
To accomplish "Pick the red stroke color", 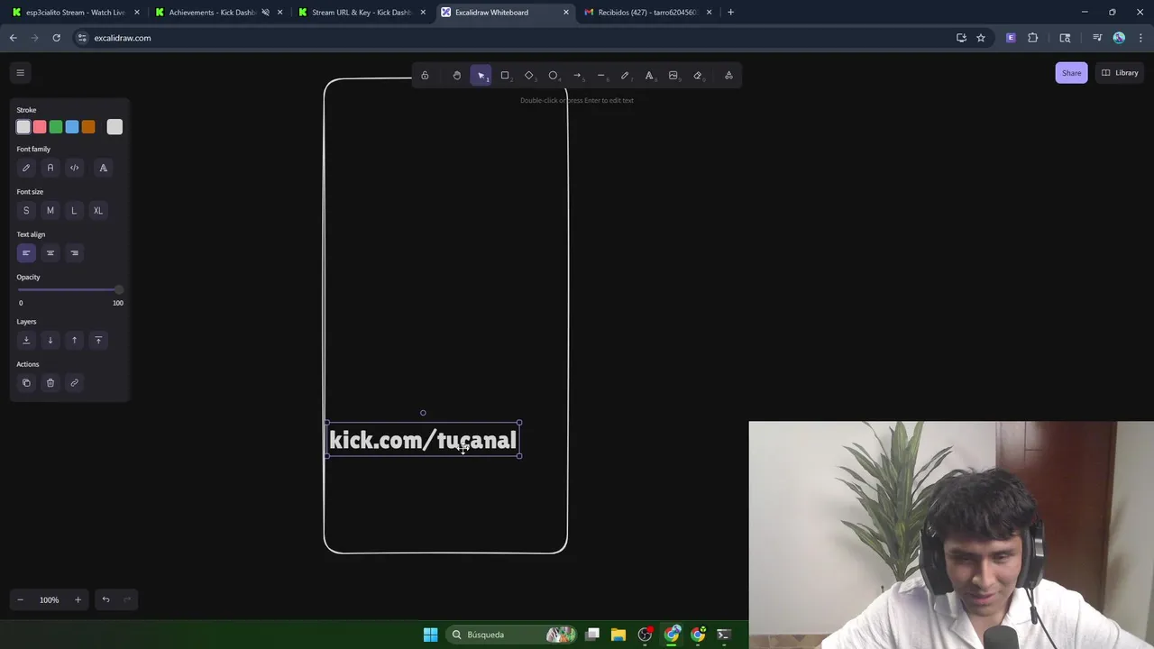I will point(40,127).
